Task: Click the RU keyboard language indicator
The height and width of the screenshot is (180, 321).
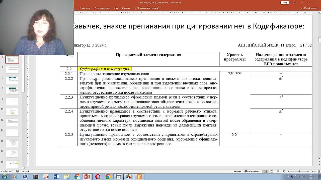Action: (x=289, y=176)
